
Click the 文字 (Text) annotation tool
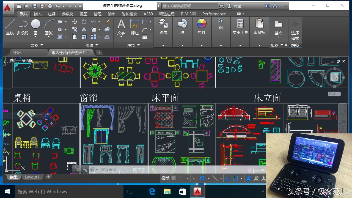[x=121, y=24]
